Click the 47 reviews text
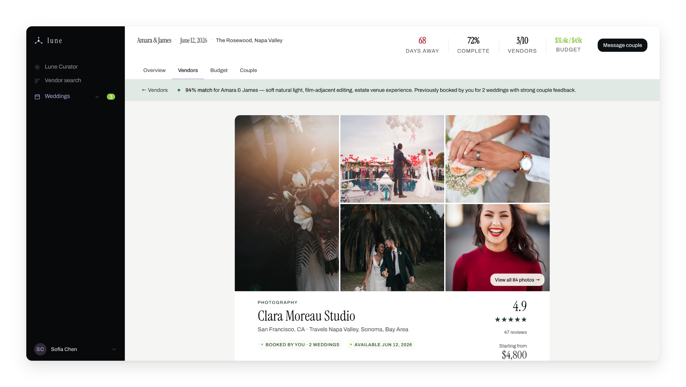This screenshot has height=387, width=686. coord(515,332)
